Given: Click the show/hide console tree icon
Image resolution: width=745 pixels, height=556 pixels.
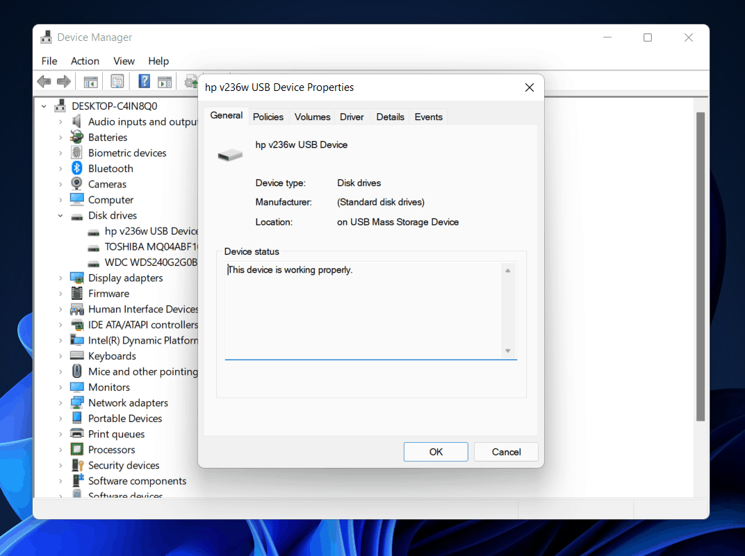Looking at the screenshot, I should (x=91, y=82).
